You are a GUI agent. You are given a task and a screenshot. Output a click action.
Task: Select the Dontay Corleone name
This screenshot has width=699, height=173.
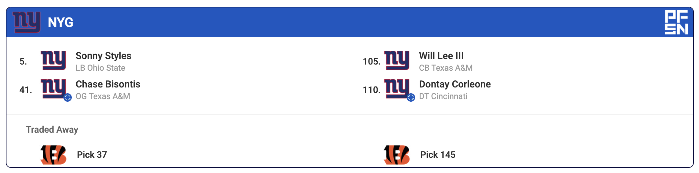click(x=455, y=84)
